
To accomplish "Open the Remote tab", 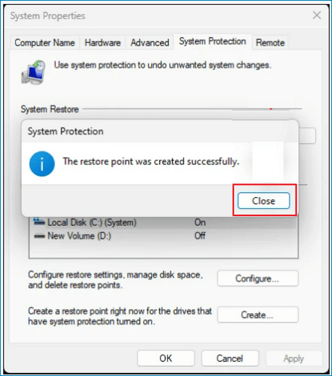I will point(270,43).
